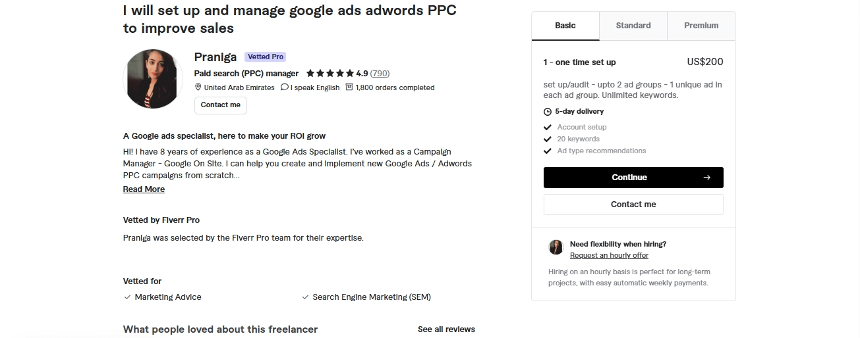The width and height of the screenshot is (860, 338).
Task: Click the speech bubble icon beside I speak English
Action: (x=285, y=87)
